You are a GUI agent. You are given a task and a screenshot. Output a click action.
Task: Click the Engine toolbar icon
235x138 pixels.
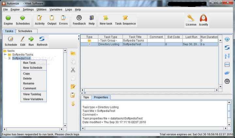[x=8, y=18]
